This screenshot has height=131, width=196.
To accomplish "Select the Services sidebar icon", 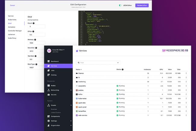I will (49, 66).
